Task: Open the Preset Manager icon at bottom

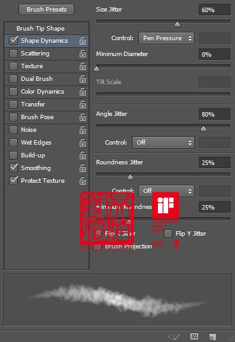Action: click(194, 336)
